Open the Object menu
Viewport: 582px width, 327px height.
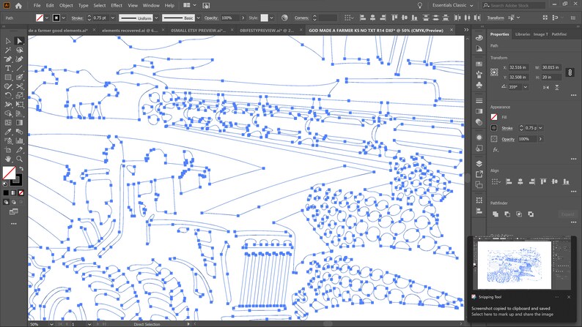point(66,6)
